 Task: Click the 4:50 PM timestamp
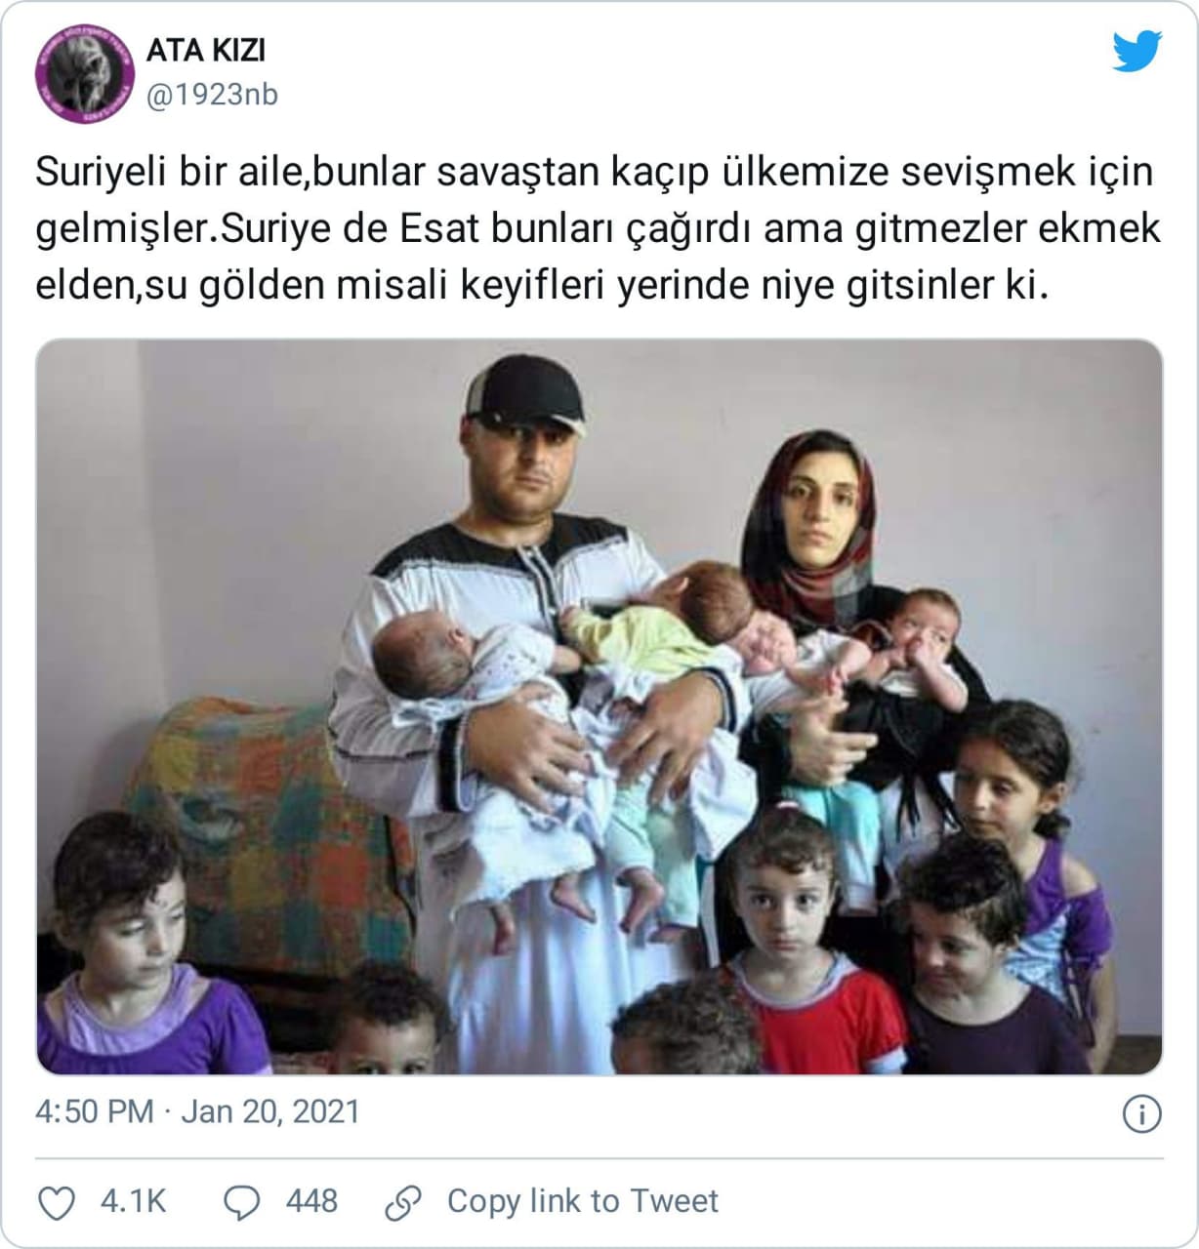95,1112
